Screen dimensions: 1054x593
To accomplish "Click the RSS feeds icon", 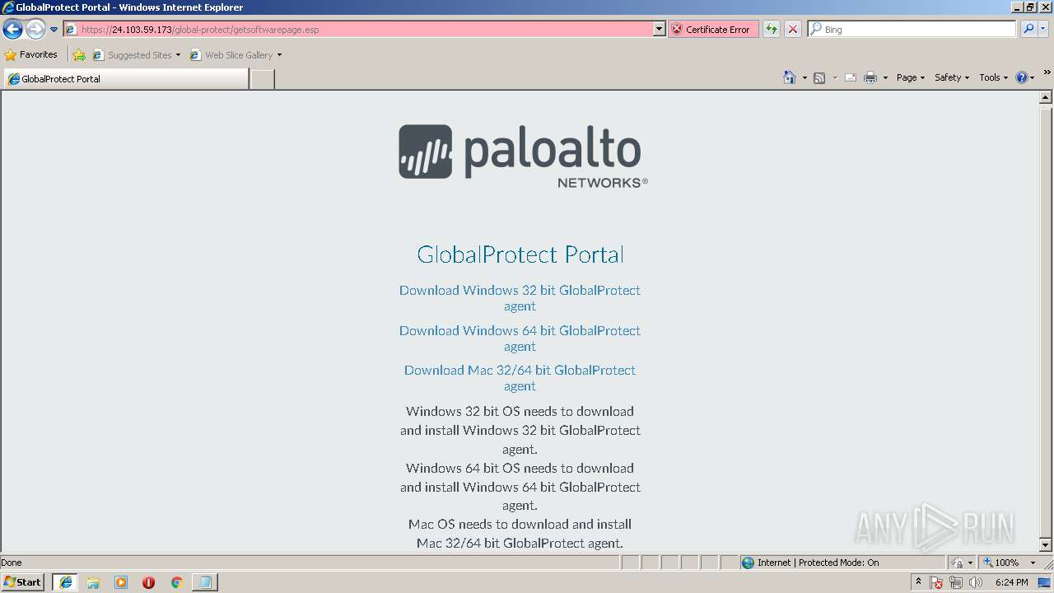I will [819, 77].
